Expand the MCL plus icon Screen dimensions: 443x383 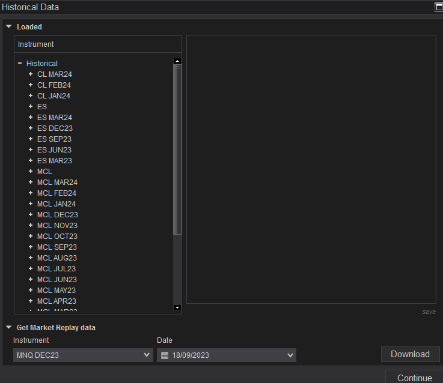click(31, 171)
